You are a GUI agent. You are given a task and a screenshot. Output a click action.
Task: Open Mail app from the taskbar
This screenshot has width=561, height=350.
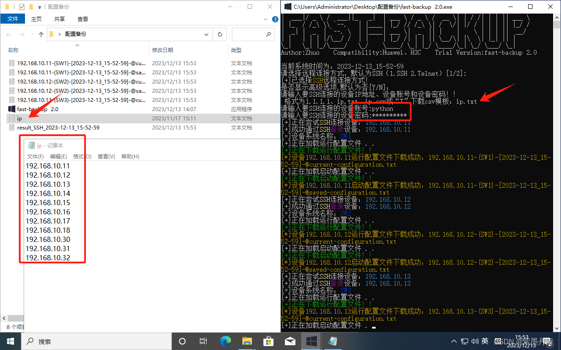[x=290, y=341]
